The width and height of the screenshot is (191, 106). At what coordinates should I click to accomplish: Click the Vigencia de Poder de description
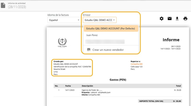click(x=92, y=90)
